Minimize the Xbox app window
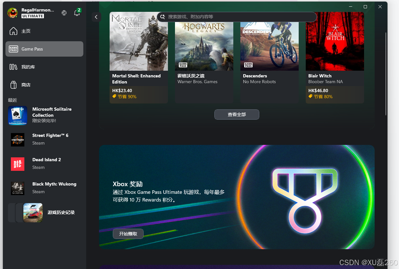This screenshot has width=399, height=269. click(351, 7)
